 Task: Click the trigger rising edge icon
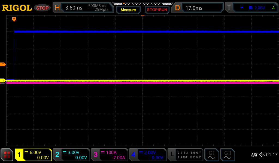coord(242,8)
